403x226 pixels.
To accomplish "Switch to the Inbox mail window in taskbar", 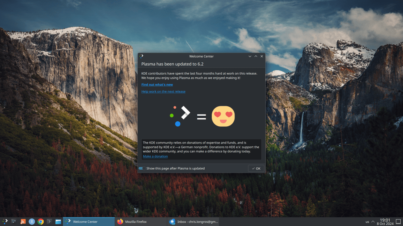I will coord(193,222).
